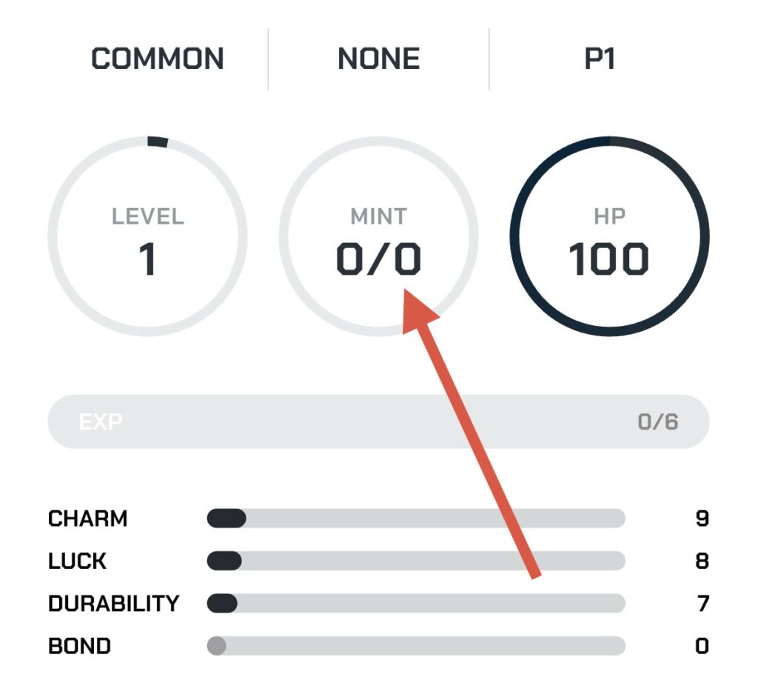Select the NONE label in header

coord(378,59)
